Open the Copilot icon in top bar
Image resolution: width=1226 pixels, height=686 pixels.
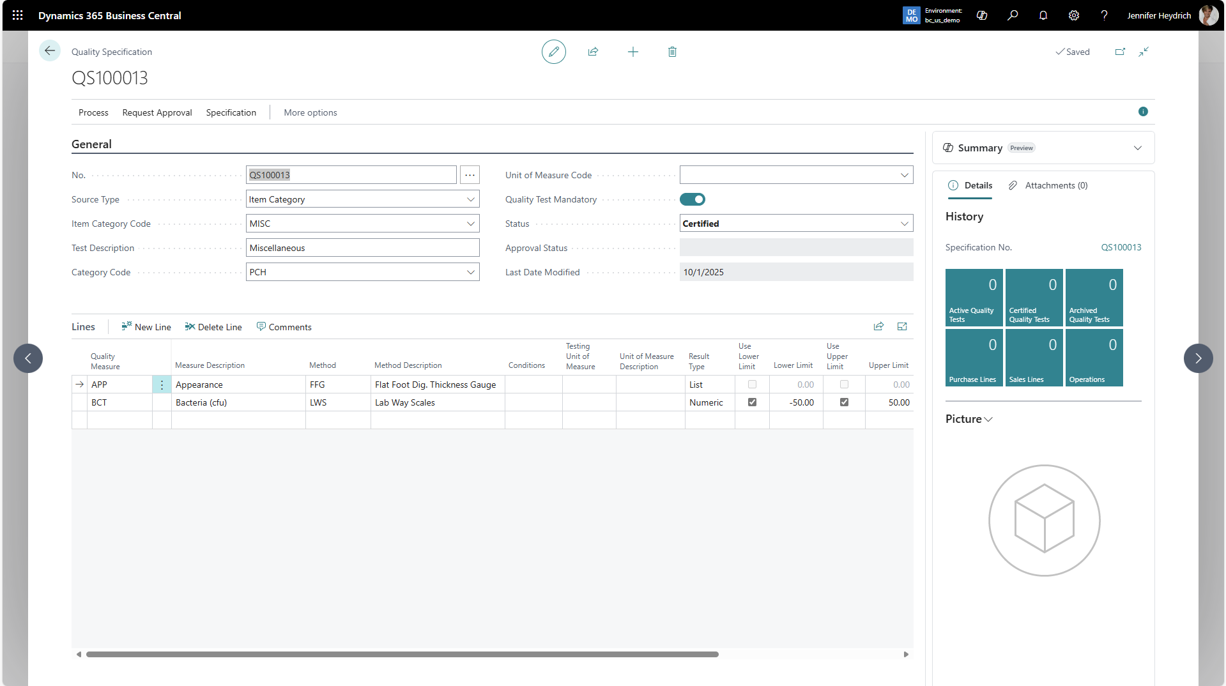982,15
